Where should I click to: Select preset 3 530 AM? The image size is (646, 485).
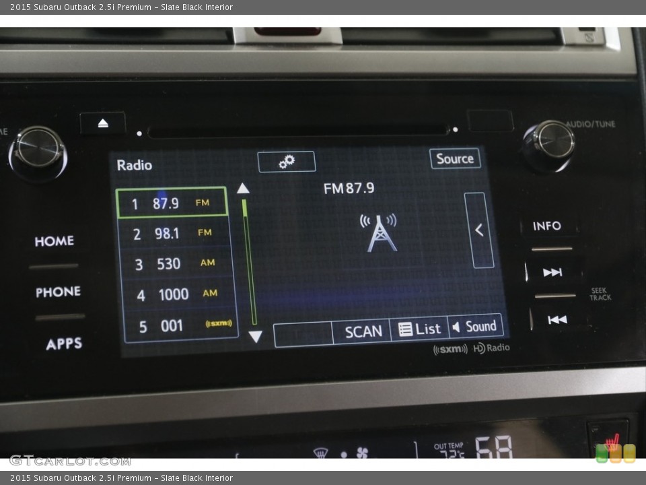pyautogui.click(x=177, y=263)
